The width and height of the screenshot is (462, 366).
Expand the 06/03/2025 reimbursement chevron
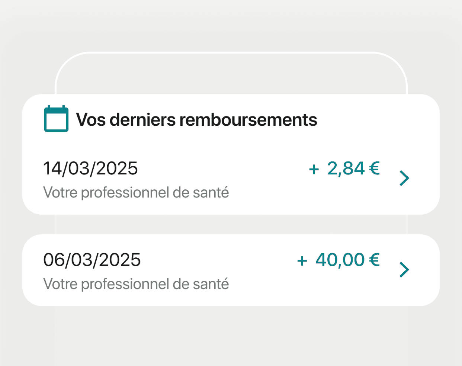(404, 270)
